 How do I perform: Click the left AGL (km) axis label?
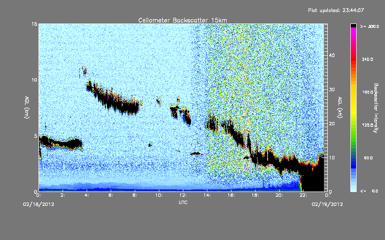point(27,107)
